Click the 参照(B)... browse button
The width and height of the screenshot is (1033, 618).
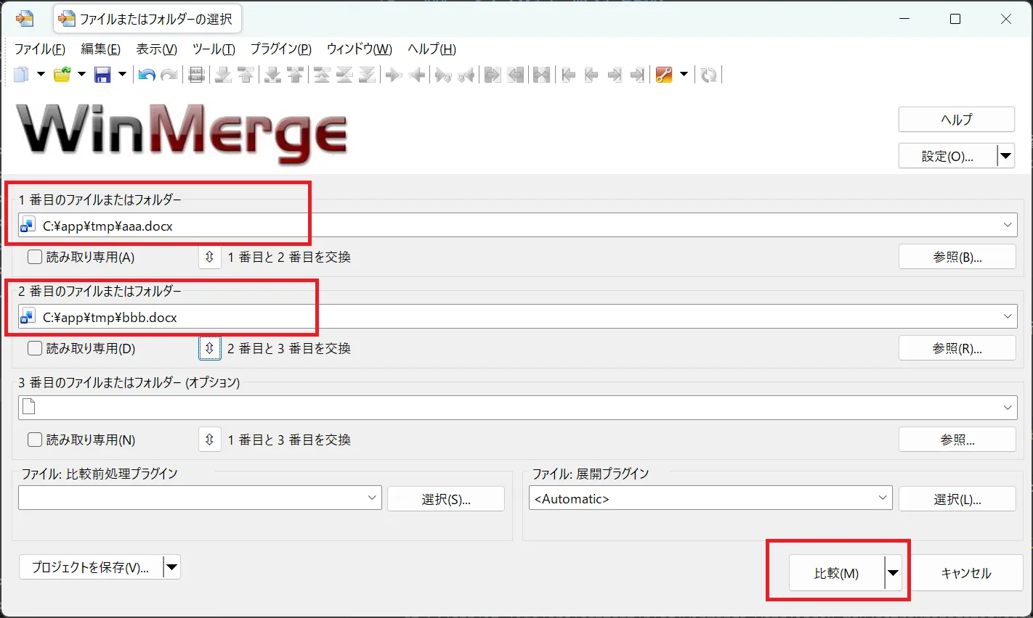click(x=957, y=257)
